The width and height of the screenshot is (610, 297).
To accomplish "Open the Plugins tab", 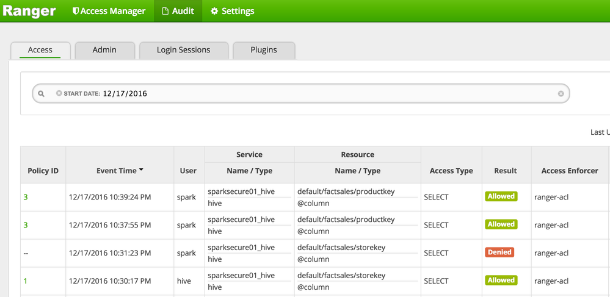I will pos(264,50).
